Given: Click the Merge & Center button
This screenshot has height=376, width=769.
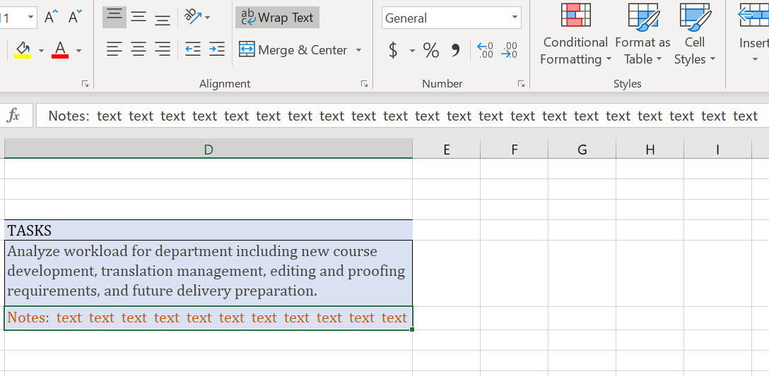Looking at the screenshot, I should click(293, 50).
